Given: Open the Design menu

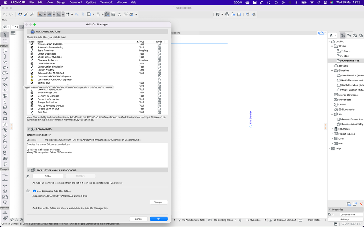Looking at the screenshot, I should tap(61, 2).
